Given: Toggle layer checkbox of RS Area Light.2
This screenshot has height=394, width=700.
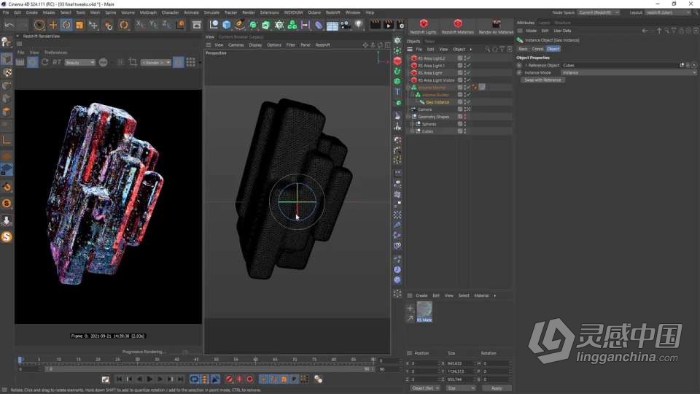Looking at the screenshot, I should (x=460, y=58).
